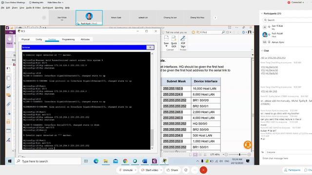This screenshot has width=312, height=175.
Task: Open the Webex Edit menu
Action: tap(8, 8)
